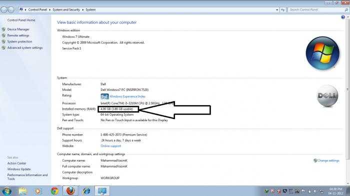Select System in the breadcrumb path

(x=90, y=10)
